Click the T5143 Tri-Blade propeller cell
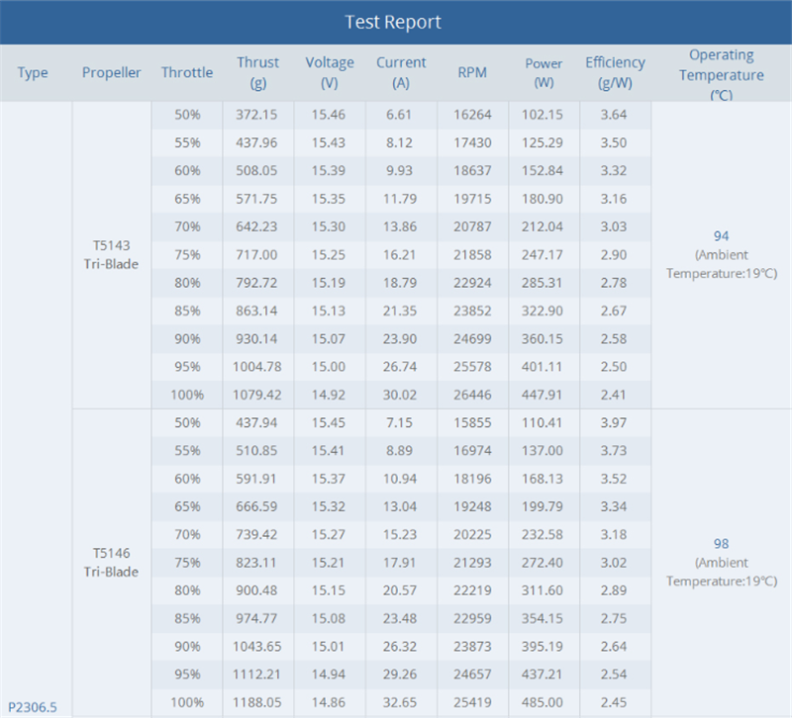 pos(111,255)
